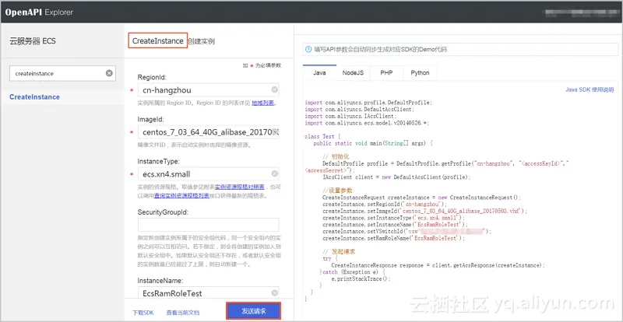623x322 pixels.
Task: Open the 查看当前文档 link
Action: [183, 313]
